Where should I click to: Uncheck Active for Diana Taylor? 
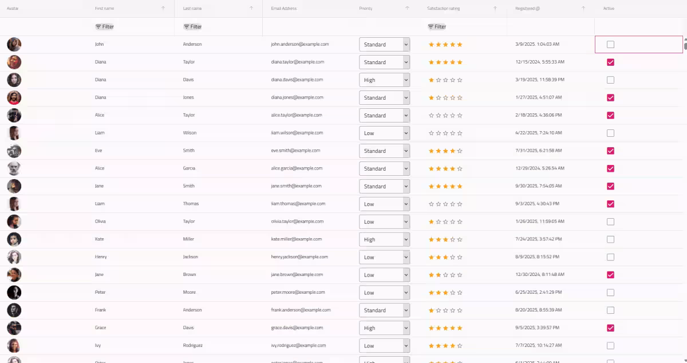(610, 62)
